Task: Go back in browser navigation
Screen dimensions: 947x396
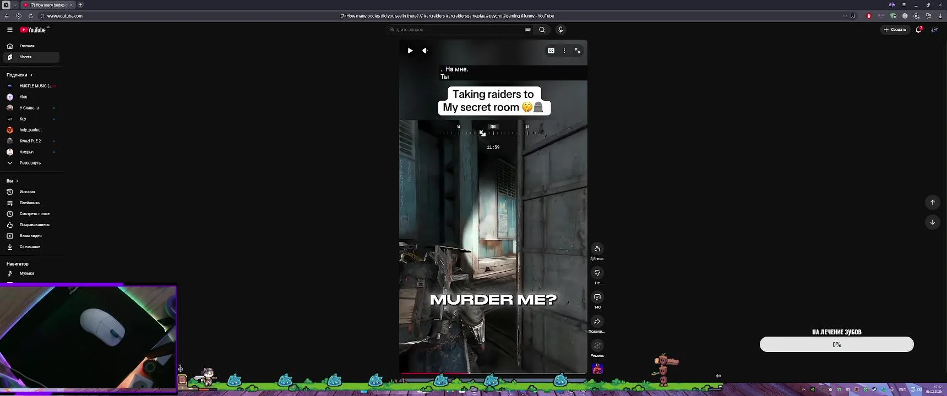Action: [7, 16]
